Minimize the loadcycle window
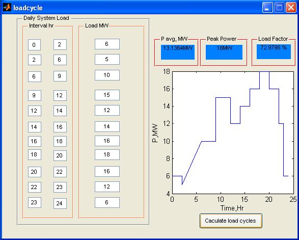 (267, 8)
